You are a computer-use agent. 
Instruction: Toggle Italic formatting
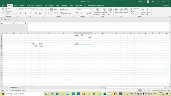coord(23,13)
